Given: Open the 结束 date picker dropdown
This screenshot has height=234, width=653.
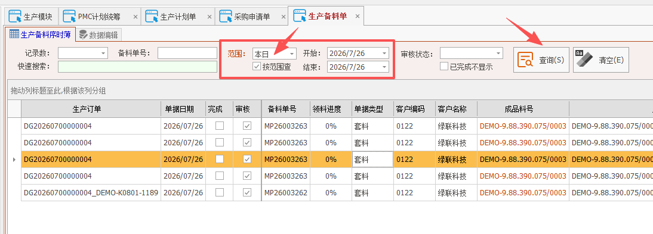Looking at the screenshot, I should (x=384, y=67).
